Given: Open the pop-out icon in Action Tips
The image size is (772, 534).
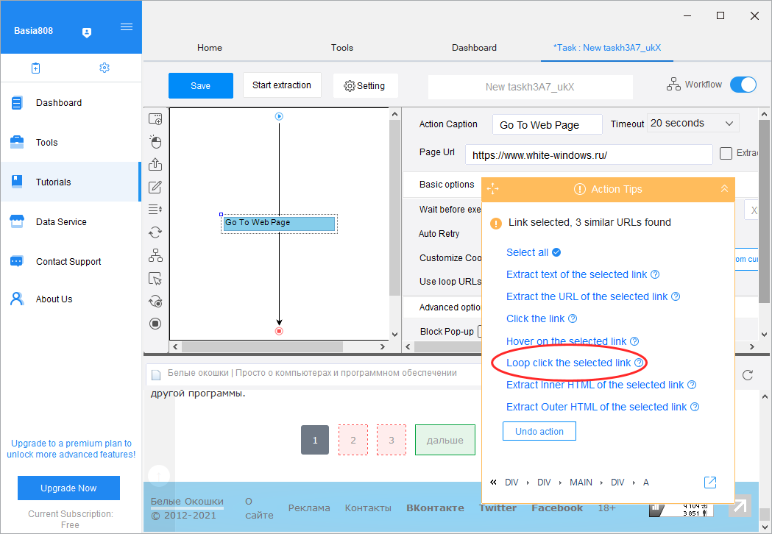Looking at the screenshot, I should (710, 483).
